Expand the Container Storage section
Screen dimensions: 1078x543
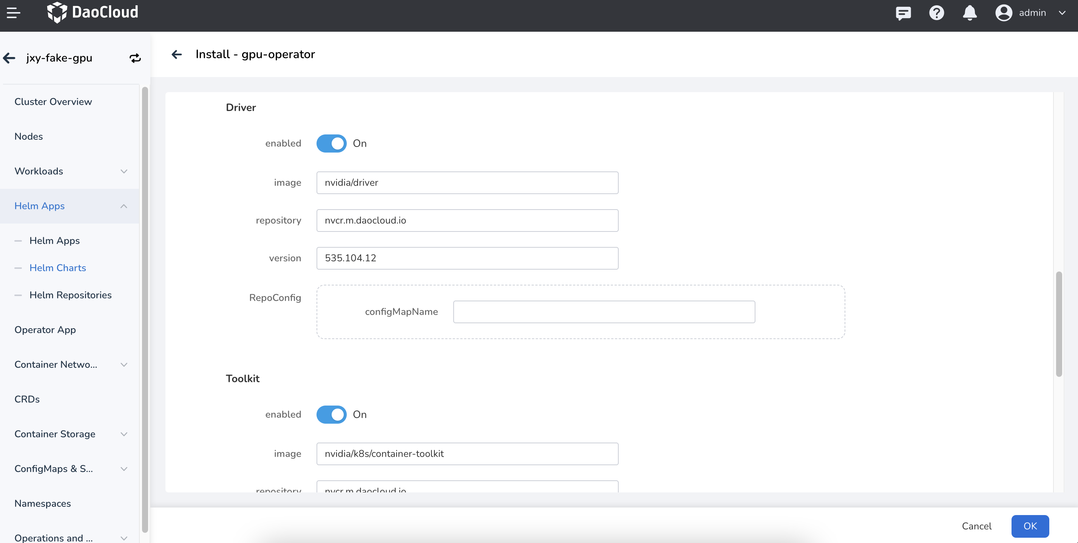[x=69, y=434]
